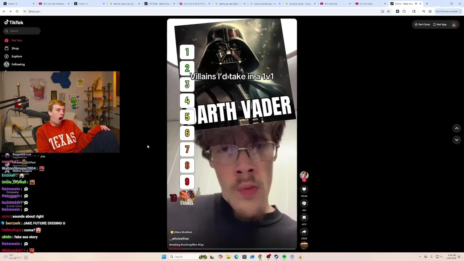Screen dimensions: 464x261
Task: Open the Chrome profile icon
Action: (x=430, y=11)
